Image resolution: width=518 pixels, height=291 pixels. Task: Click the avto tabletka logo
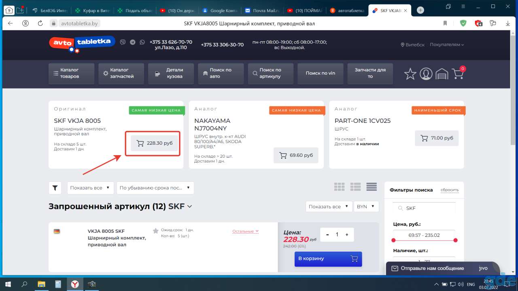coord(82,43)
